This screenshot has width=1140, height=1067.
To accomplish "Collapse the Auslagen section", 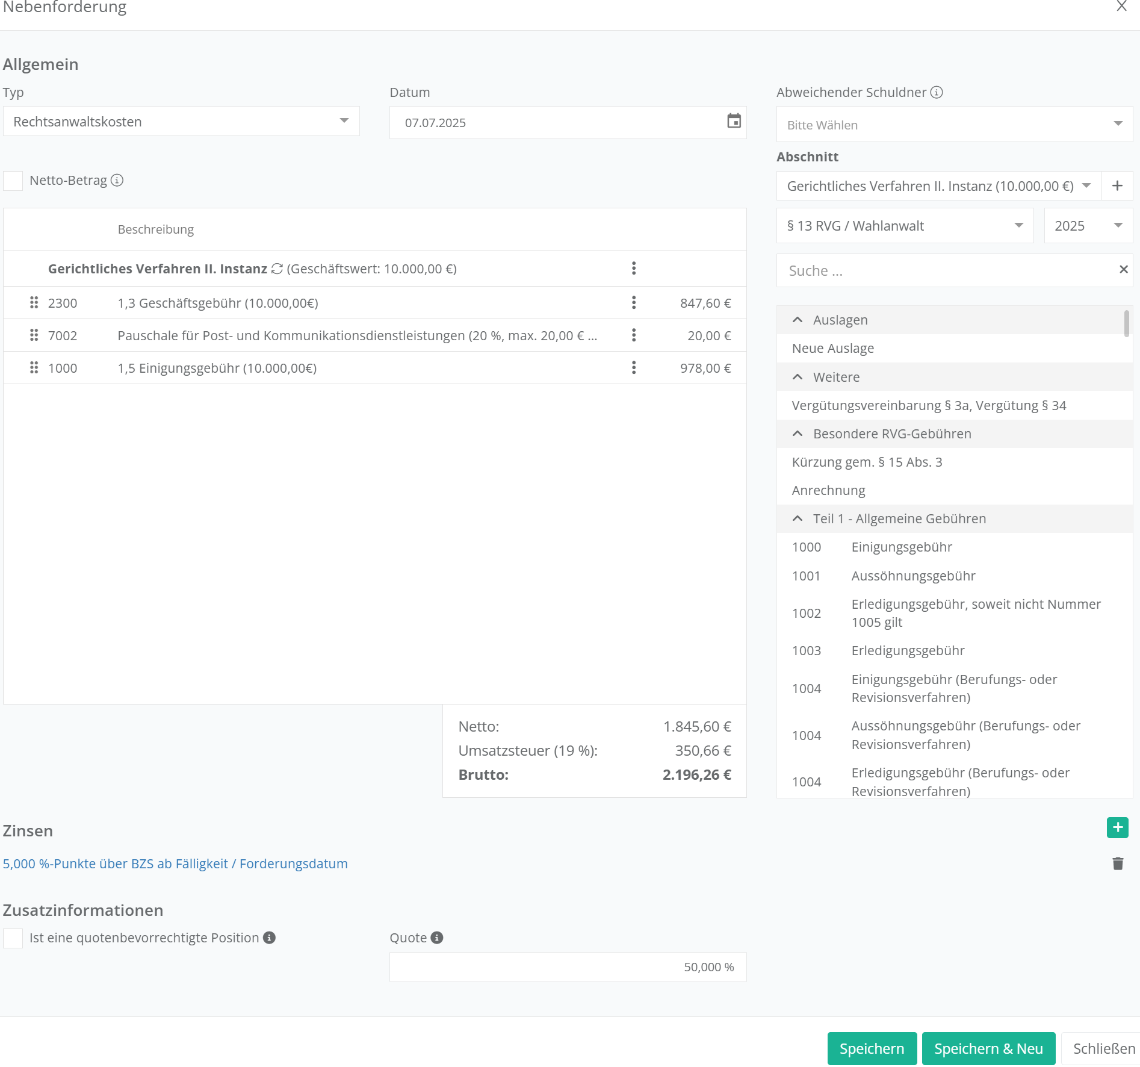I will click(x=798, y=320).
